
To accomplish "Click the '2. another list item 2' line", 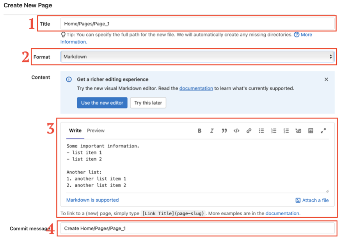I will click(x=96, y=185).
